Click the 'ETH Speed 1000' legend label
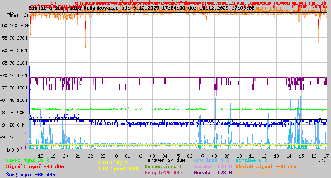331x178 pixels. pyautogui.click(x=119, y=168)
